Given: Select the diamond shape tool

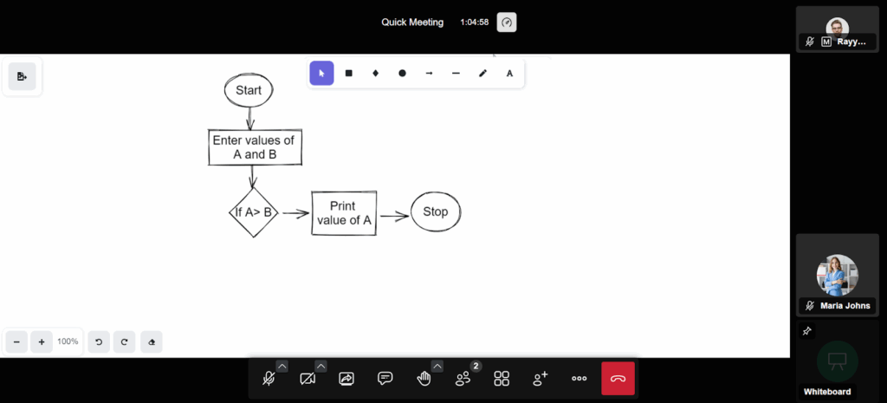Looking at the screenshot, I should (x=375, y=74).
